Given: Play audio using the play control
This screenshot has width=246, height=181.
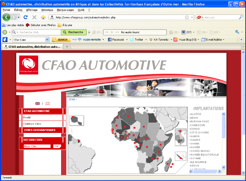Looking at the screenshot, I should click(x=112, y=32).
